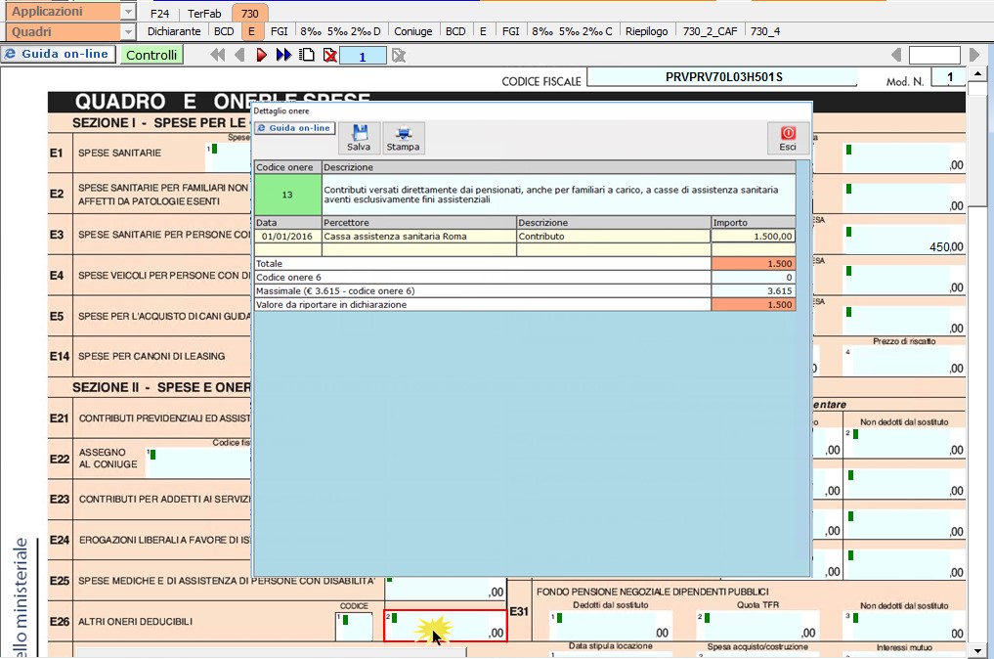Open the 8‰ 5‰ 2‰ C tab

573,31
